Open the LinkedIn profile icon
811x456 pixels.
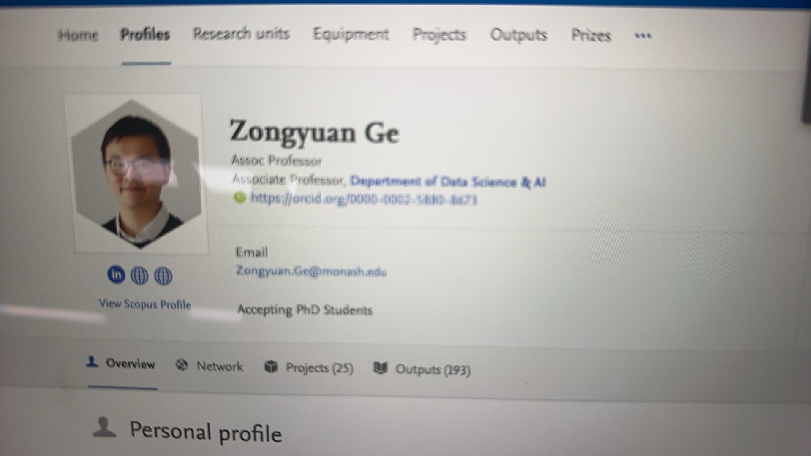(x=116, y=274)
